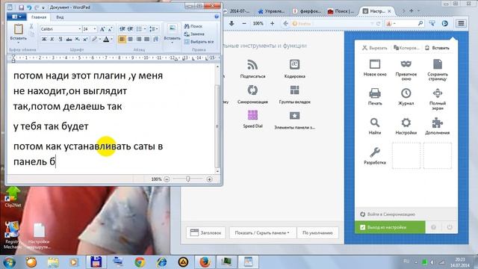This screenshot has height=269, width=478.
Task: Open the Управле... Firefox tab
Action: 271,11
